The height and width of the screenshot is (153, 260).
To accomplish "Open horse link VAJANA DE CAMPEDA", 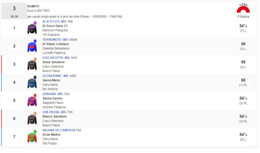I will pyautogui.click(x=59, y=130).
